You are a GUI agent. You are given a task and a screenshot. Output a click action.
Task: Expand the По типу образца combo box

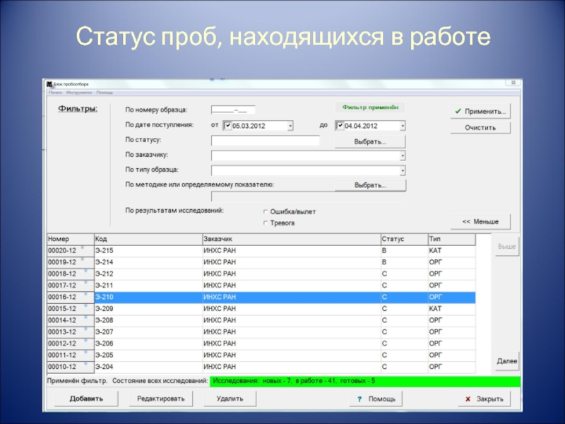(403, 170)
